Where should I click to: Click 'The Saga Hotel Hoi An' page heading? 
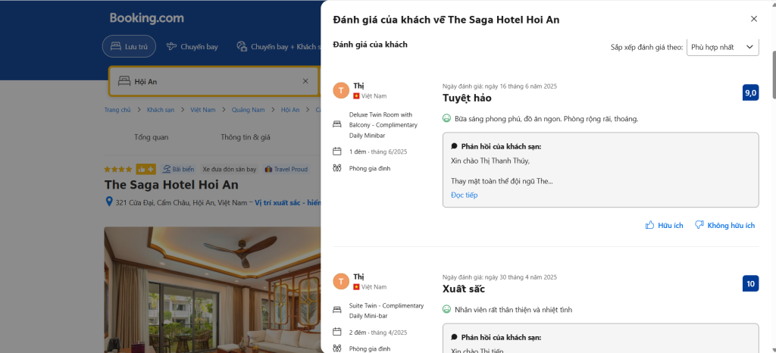tap(171, 185)
